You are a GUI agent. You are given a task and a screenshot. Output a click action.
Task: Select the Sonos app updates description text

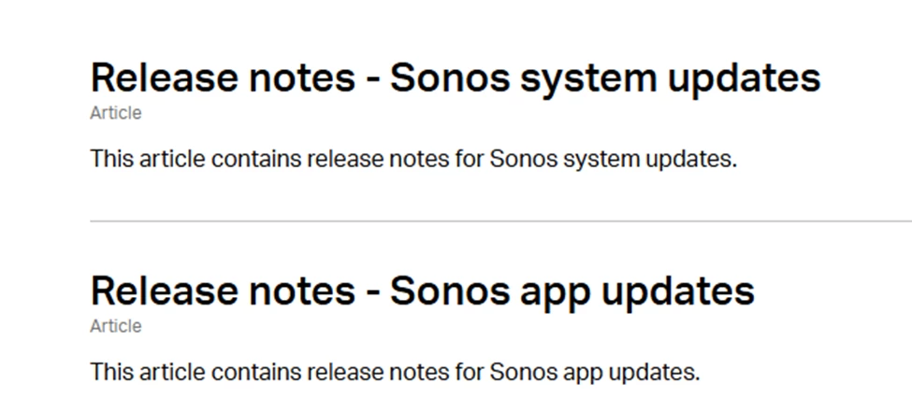coord(395,372)
